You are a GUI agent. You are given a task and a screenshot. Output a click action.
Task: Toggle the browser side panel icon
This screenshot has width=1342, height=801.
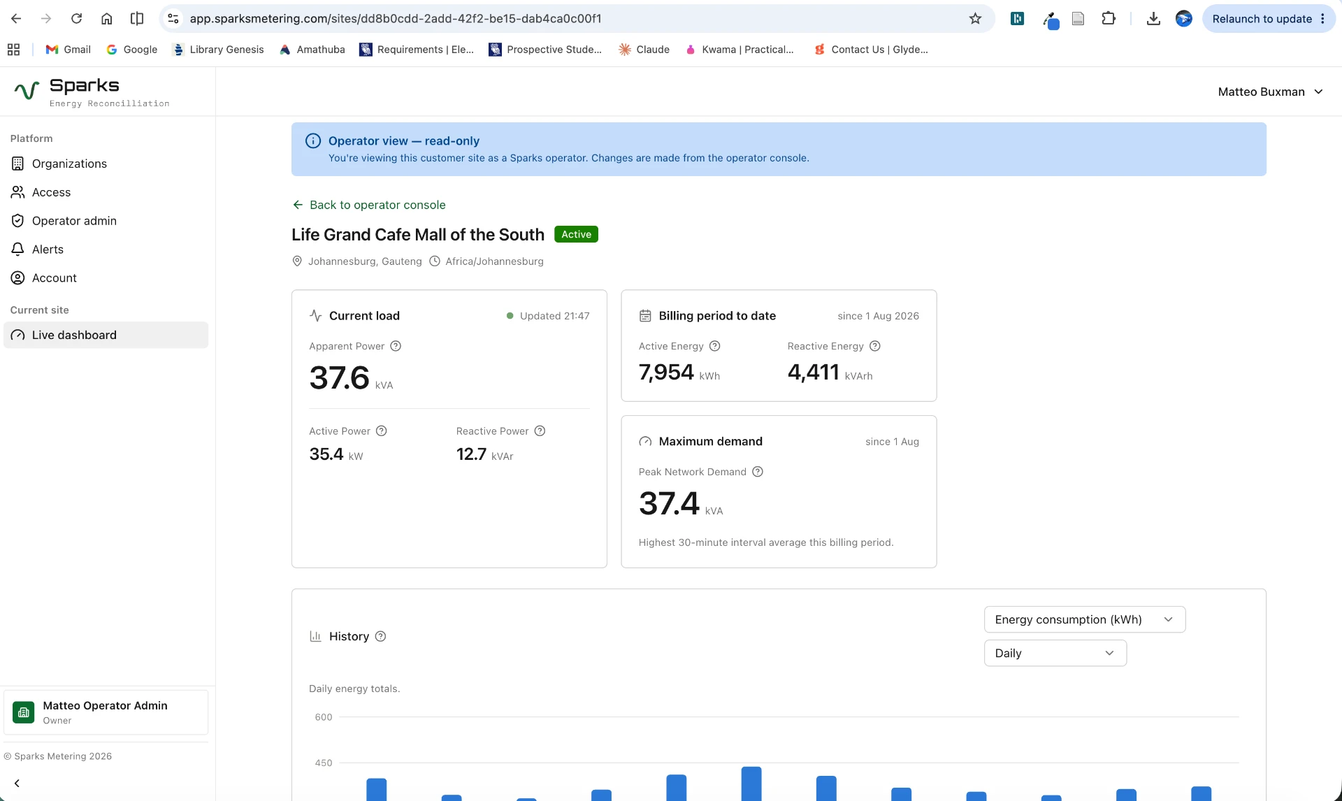coord(137,19)
